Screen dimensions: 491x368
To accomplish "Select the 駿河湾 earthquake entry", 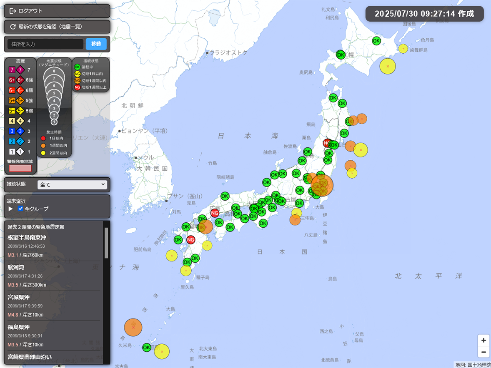I will (53, 276).
